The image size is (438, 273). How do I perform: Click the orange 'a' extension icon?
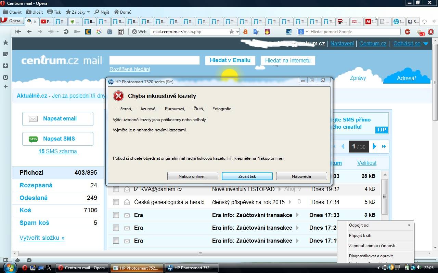[245, 32]
